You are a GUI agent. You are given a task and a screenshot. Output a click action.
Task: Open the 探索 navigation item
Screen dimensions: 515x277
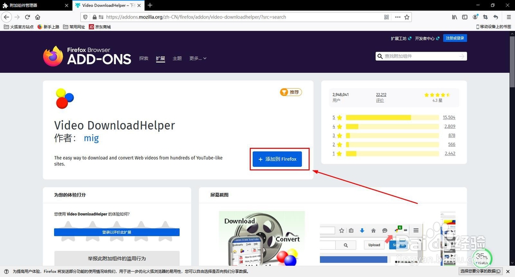(x=144, y=58)
